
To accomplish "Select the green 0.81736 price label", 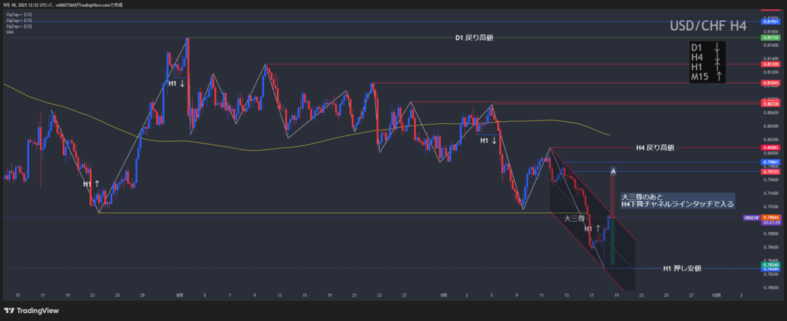I will click(770, 37).
